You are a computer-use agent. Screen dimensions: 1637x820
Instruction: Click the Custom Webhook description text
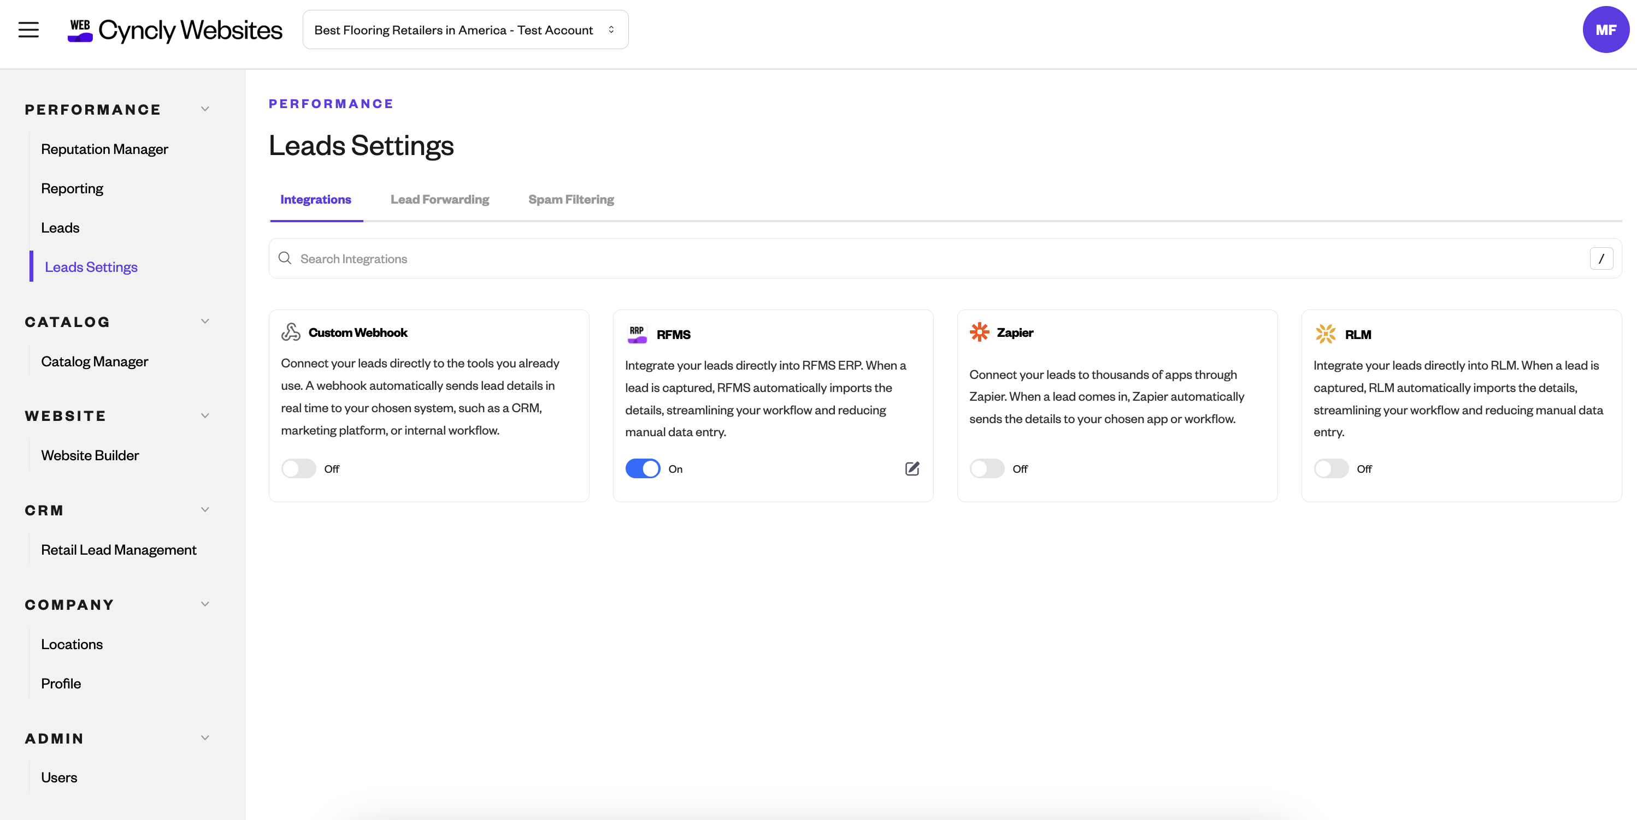tap(420, 397)
